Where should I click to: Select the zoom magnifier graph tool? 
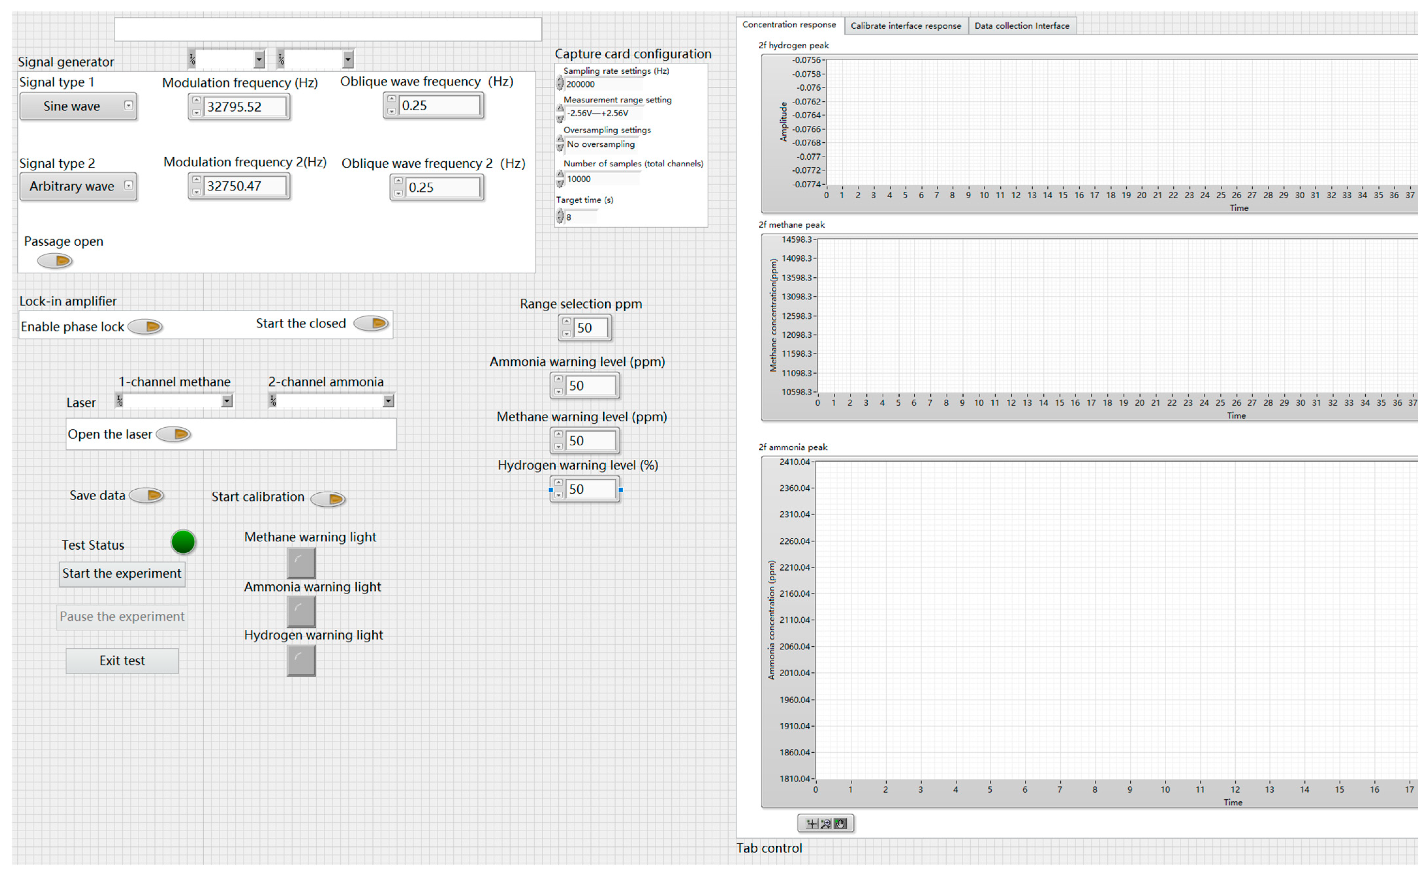pyautogui.click(x=826, y=823)
